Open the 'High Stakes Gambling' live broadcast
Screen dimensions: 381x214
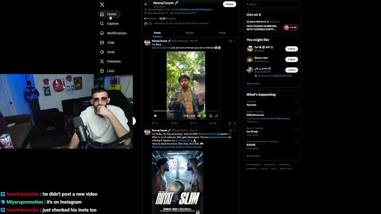[x=261, y=28]
